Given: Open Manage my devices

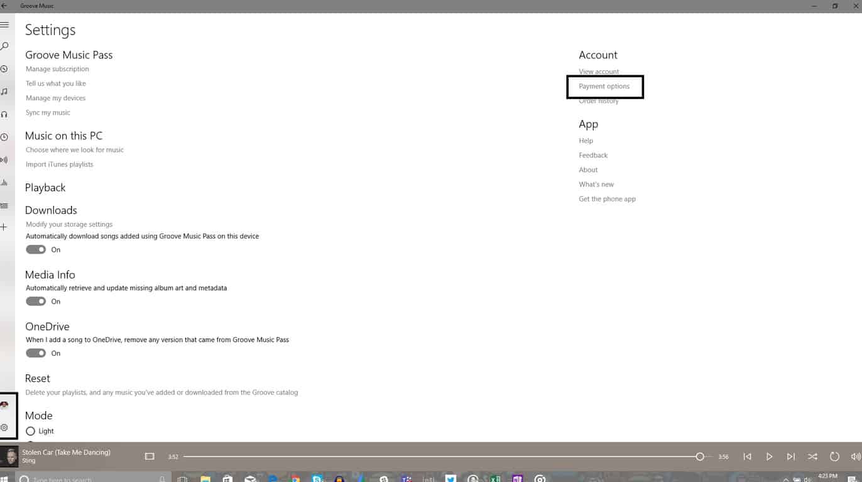Looking at the screenshot, I should point(55,98).
